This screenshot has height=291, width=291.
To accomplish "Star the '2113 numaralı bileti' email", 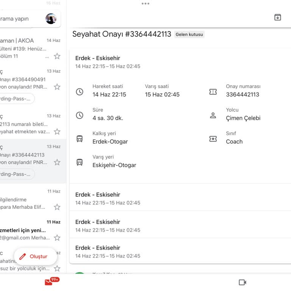I will tap(57, 131).
